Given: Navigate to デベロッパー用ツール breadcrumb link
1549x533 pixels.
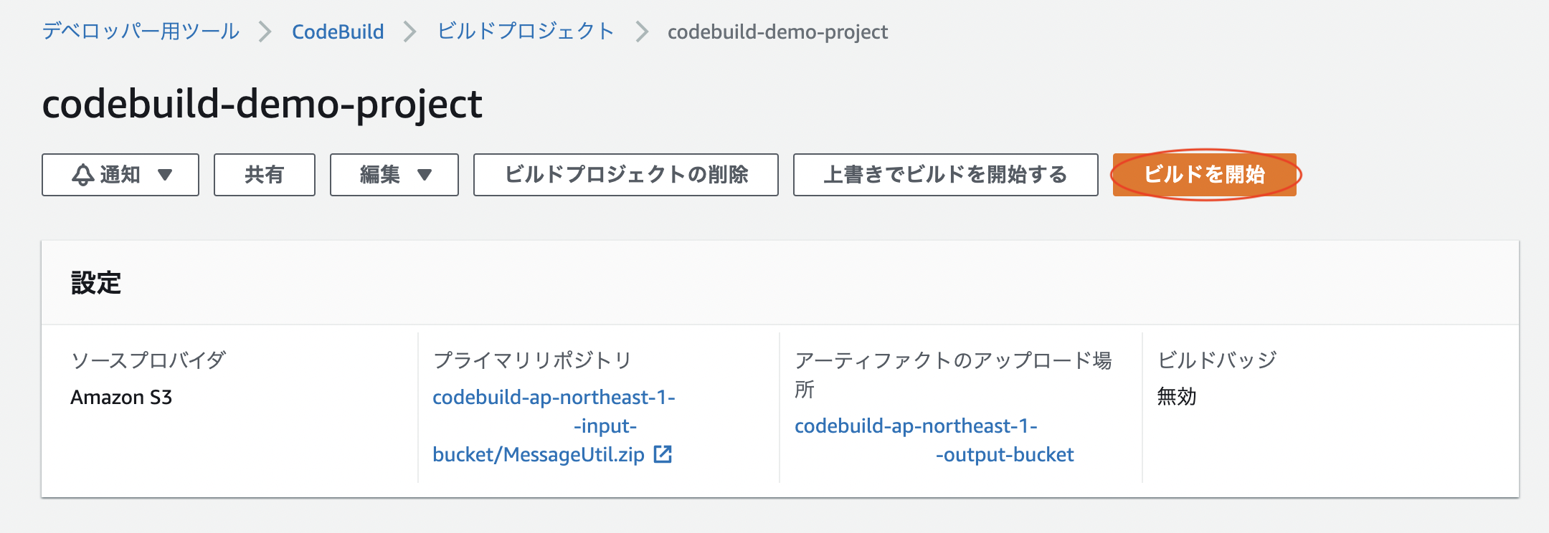Looking at the screenshot, I should tap(141, 32).
